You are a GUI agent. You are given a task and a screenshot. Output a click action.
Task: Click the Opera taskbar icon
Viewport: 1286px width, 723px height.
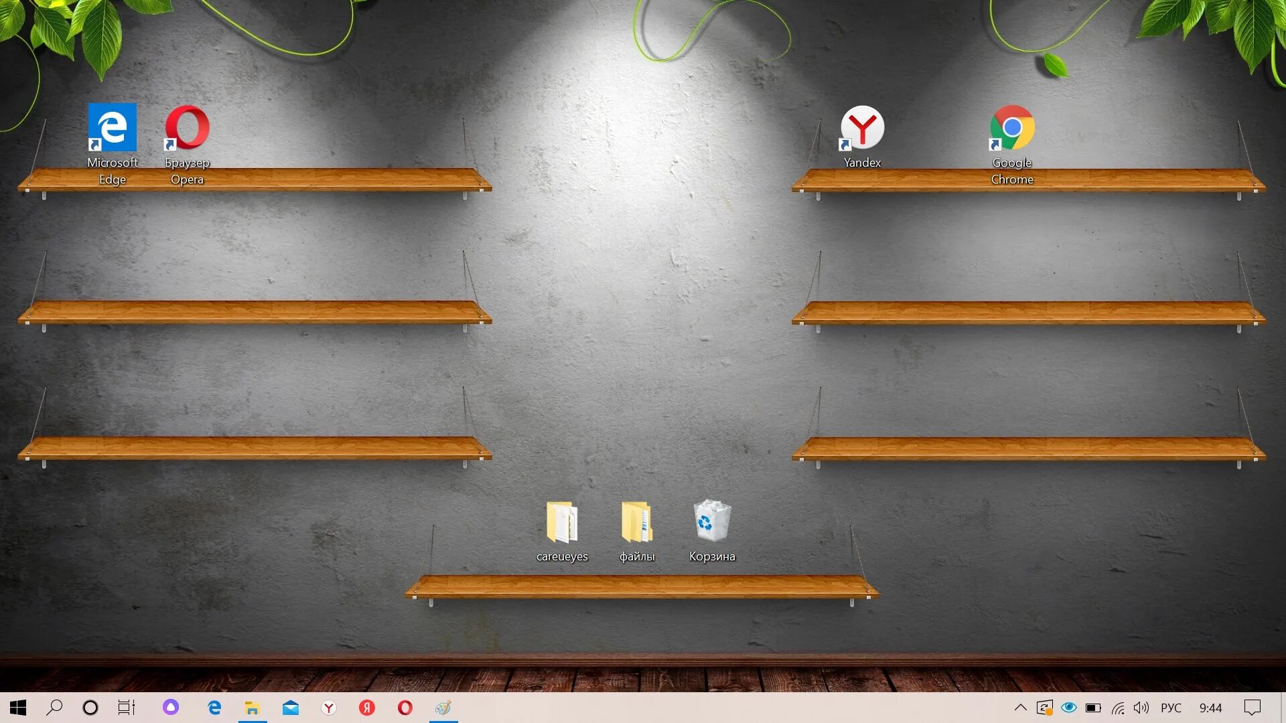coord(405,707)
